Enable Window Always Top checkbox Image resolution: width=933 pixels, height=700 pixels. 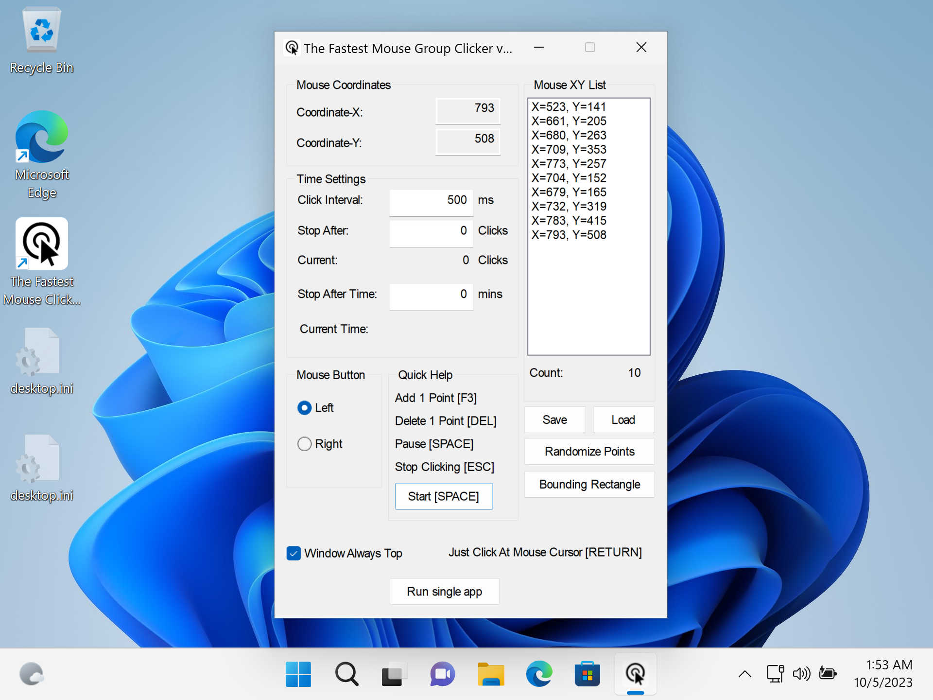[293, 552]
